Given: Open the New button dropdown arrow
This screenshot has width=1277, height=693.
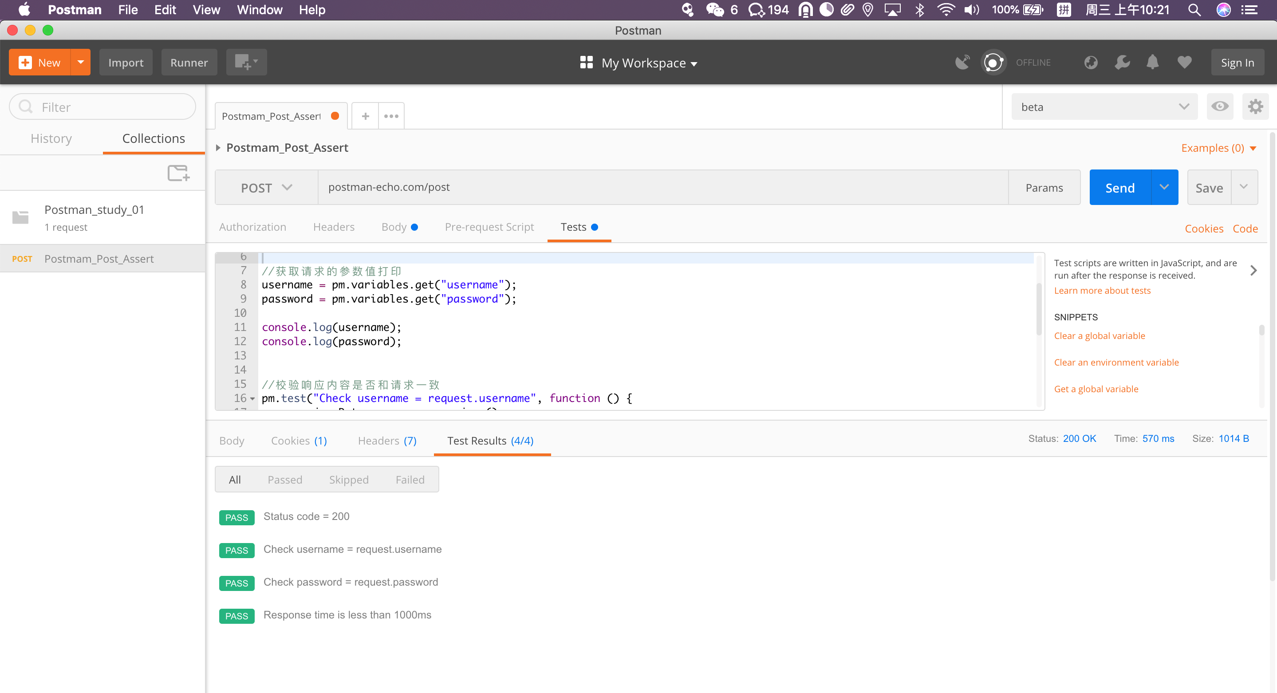Looking at the screenshot, I should point(80,63).
